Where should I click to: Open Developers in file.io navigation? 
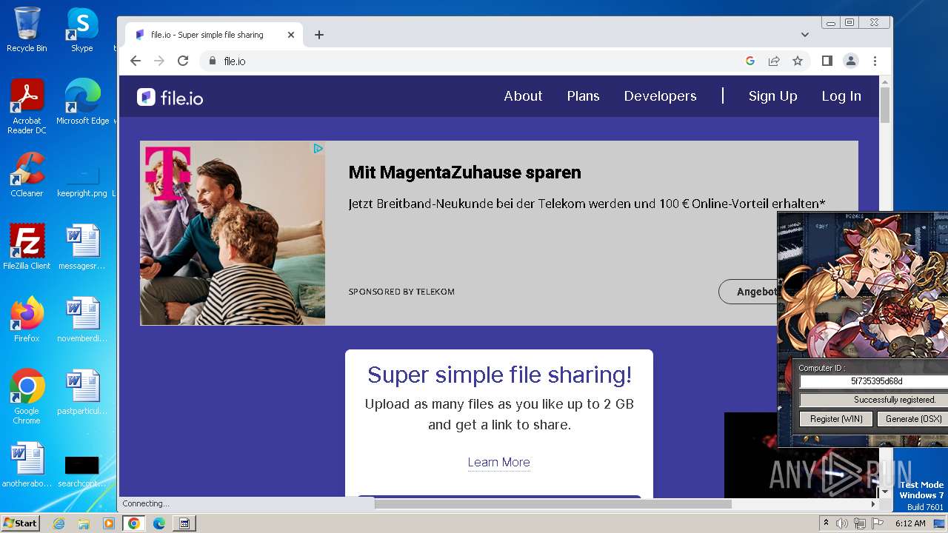[660, 96]
